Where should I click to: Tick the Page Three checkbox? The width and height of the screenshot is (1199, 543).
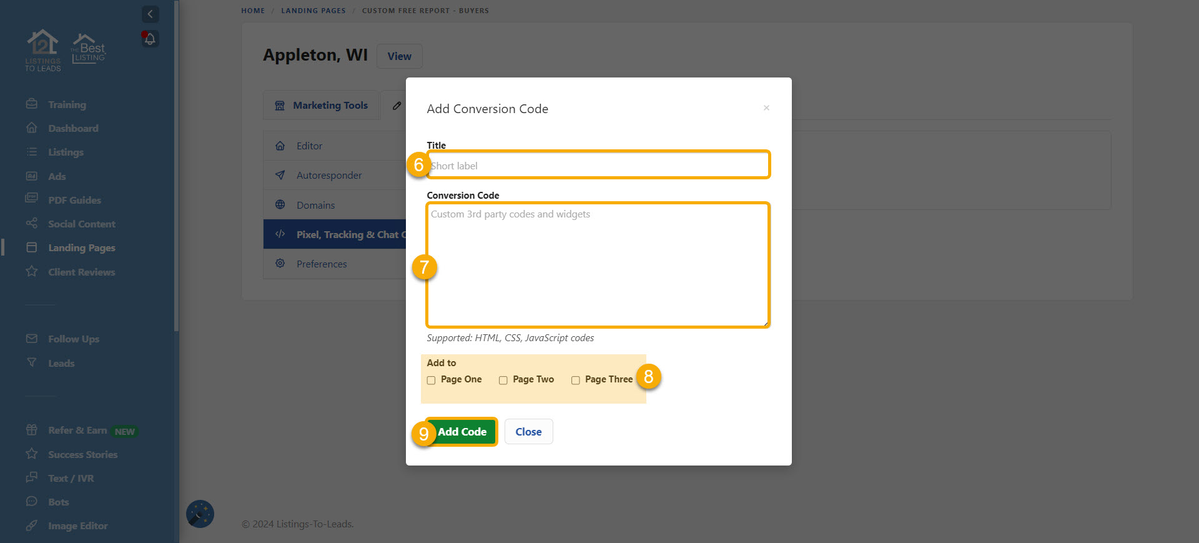pyautogui.click(x=576, y=380)
